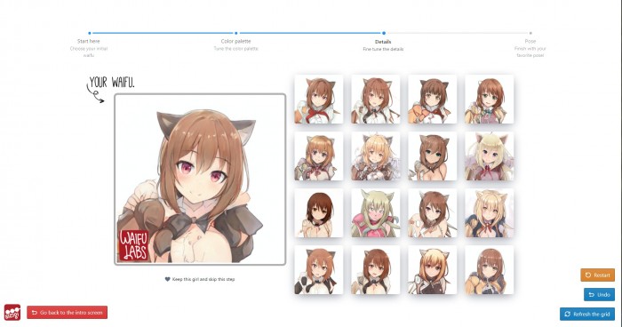Click Refresh the grid button

[x=587, y=314]
